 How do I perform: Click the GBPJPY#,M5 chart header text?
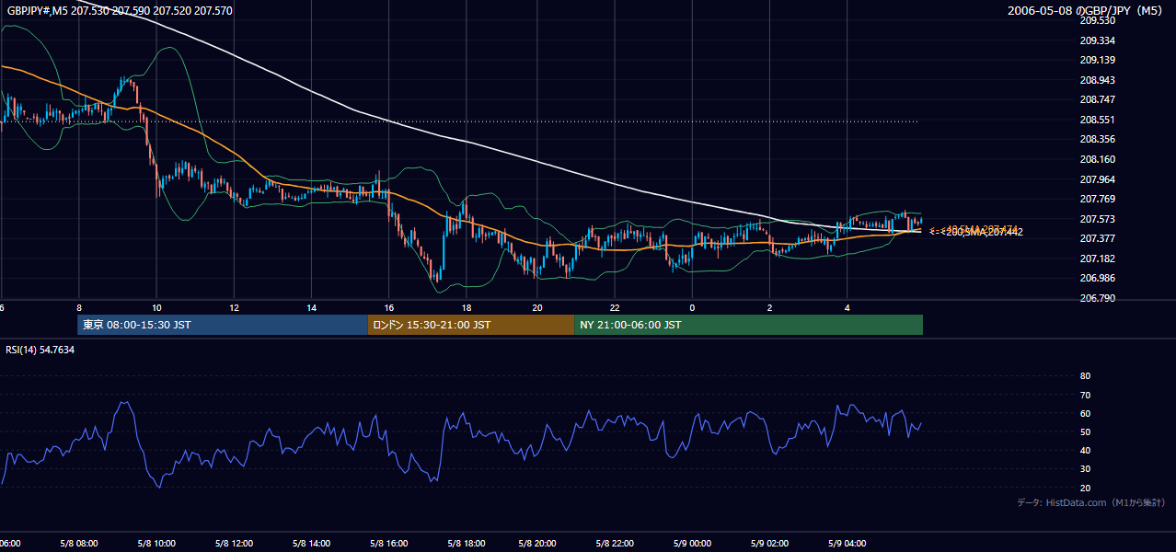coord(120,10)
